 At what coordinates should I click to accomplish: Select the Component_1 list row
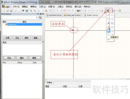click(22, 24)
